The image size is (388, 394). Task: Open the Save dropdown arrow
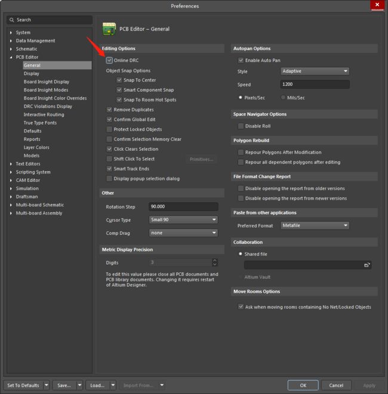coord(79,385)
